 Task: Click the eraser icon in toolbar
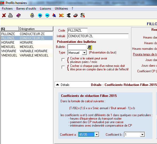tap(75, 16)
